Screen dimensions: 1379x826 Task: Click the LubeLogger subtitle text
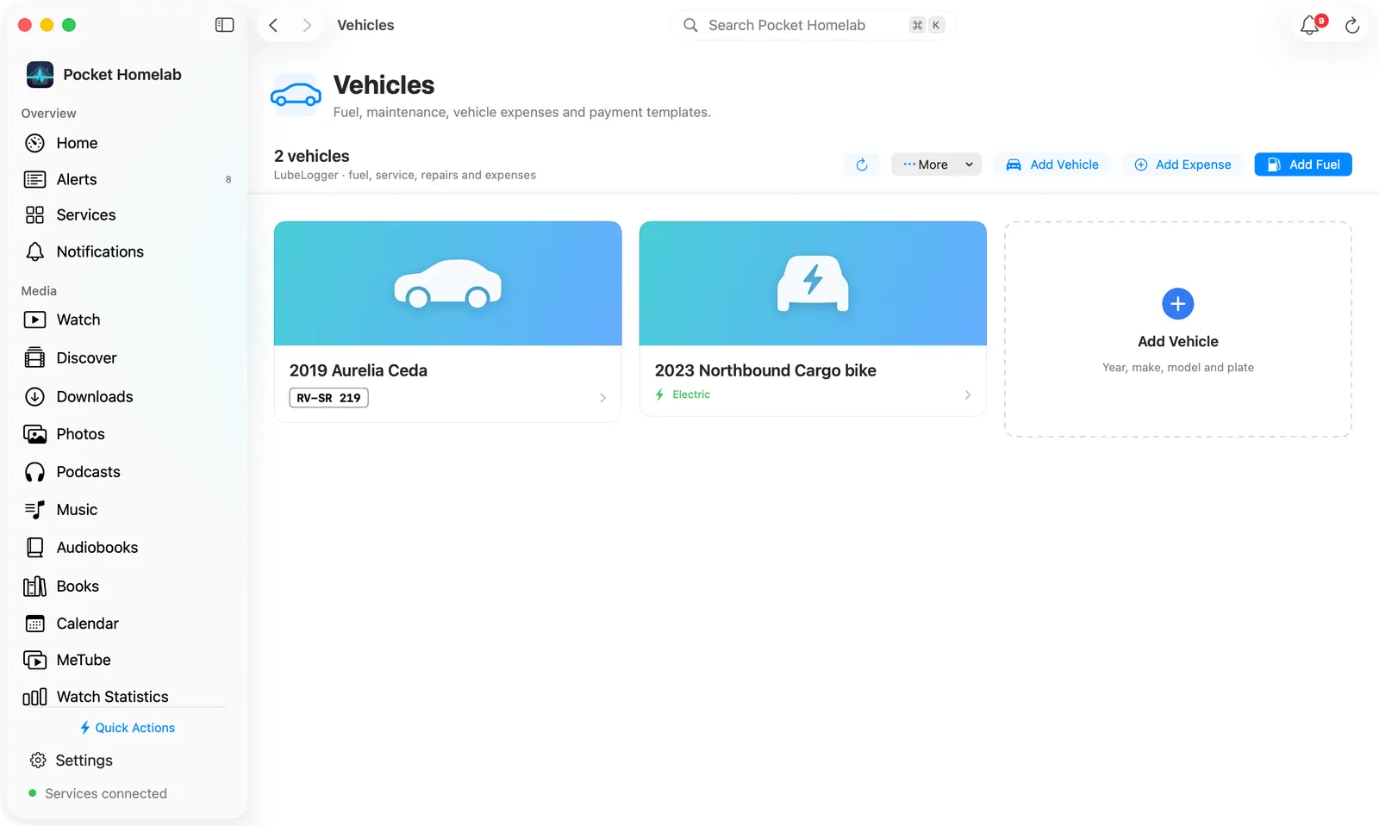coord(405,175)
